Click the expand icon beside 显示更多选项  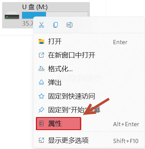point(41,140)
